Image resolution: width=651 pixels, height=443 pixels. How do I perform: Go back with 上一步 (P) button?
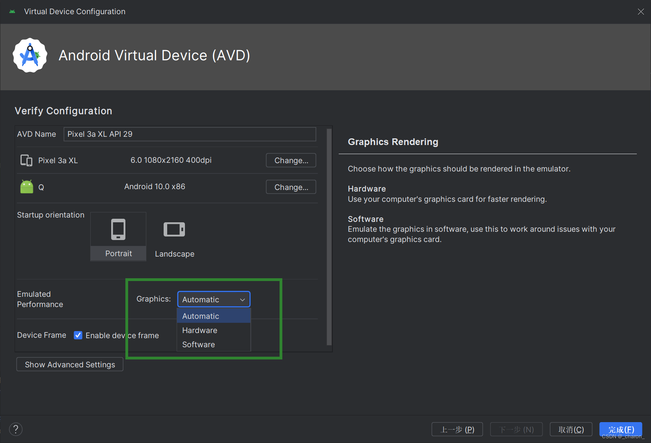click(x=457, y=430)
